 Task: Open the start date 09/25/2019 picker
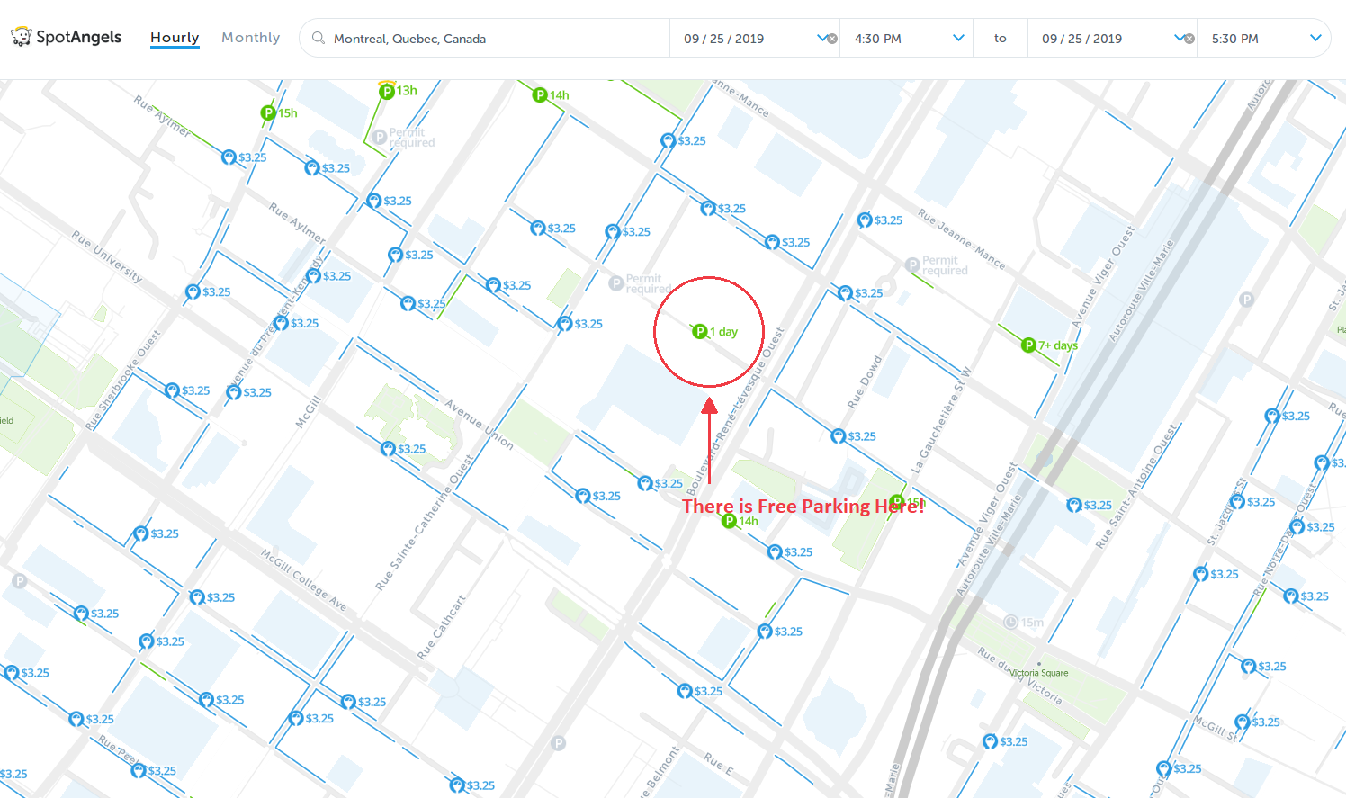723,39
